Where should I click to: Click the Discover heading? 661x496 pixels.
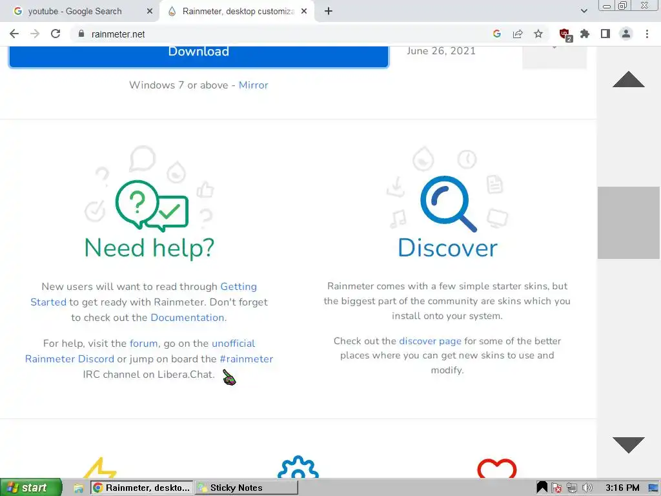448,247
